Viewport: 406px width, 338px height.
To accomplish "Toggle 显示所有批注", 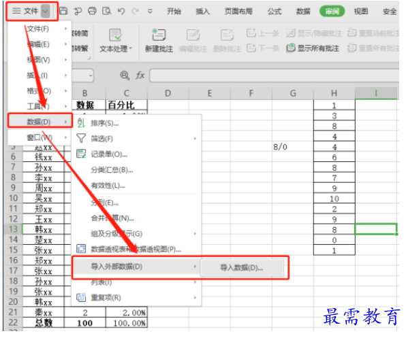I will pos(313,48).
